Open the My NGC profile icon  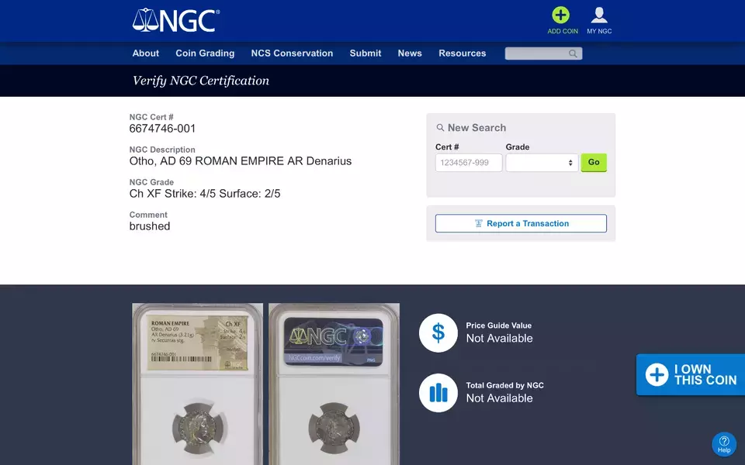(599, 15)
